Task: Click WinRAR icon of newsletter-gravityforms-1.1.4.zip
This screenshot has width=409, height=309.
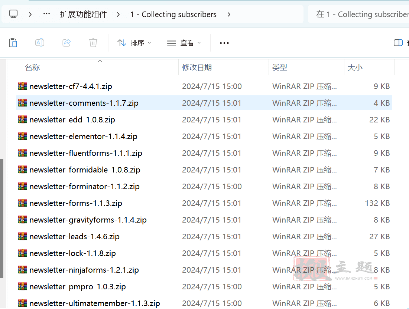Action: coord(23,219)
